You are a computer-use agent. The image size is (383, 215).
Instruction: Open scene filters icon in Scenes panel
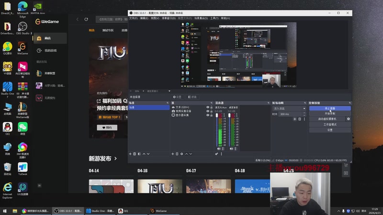click(139, 154)
